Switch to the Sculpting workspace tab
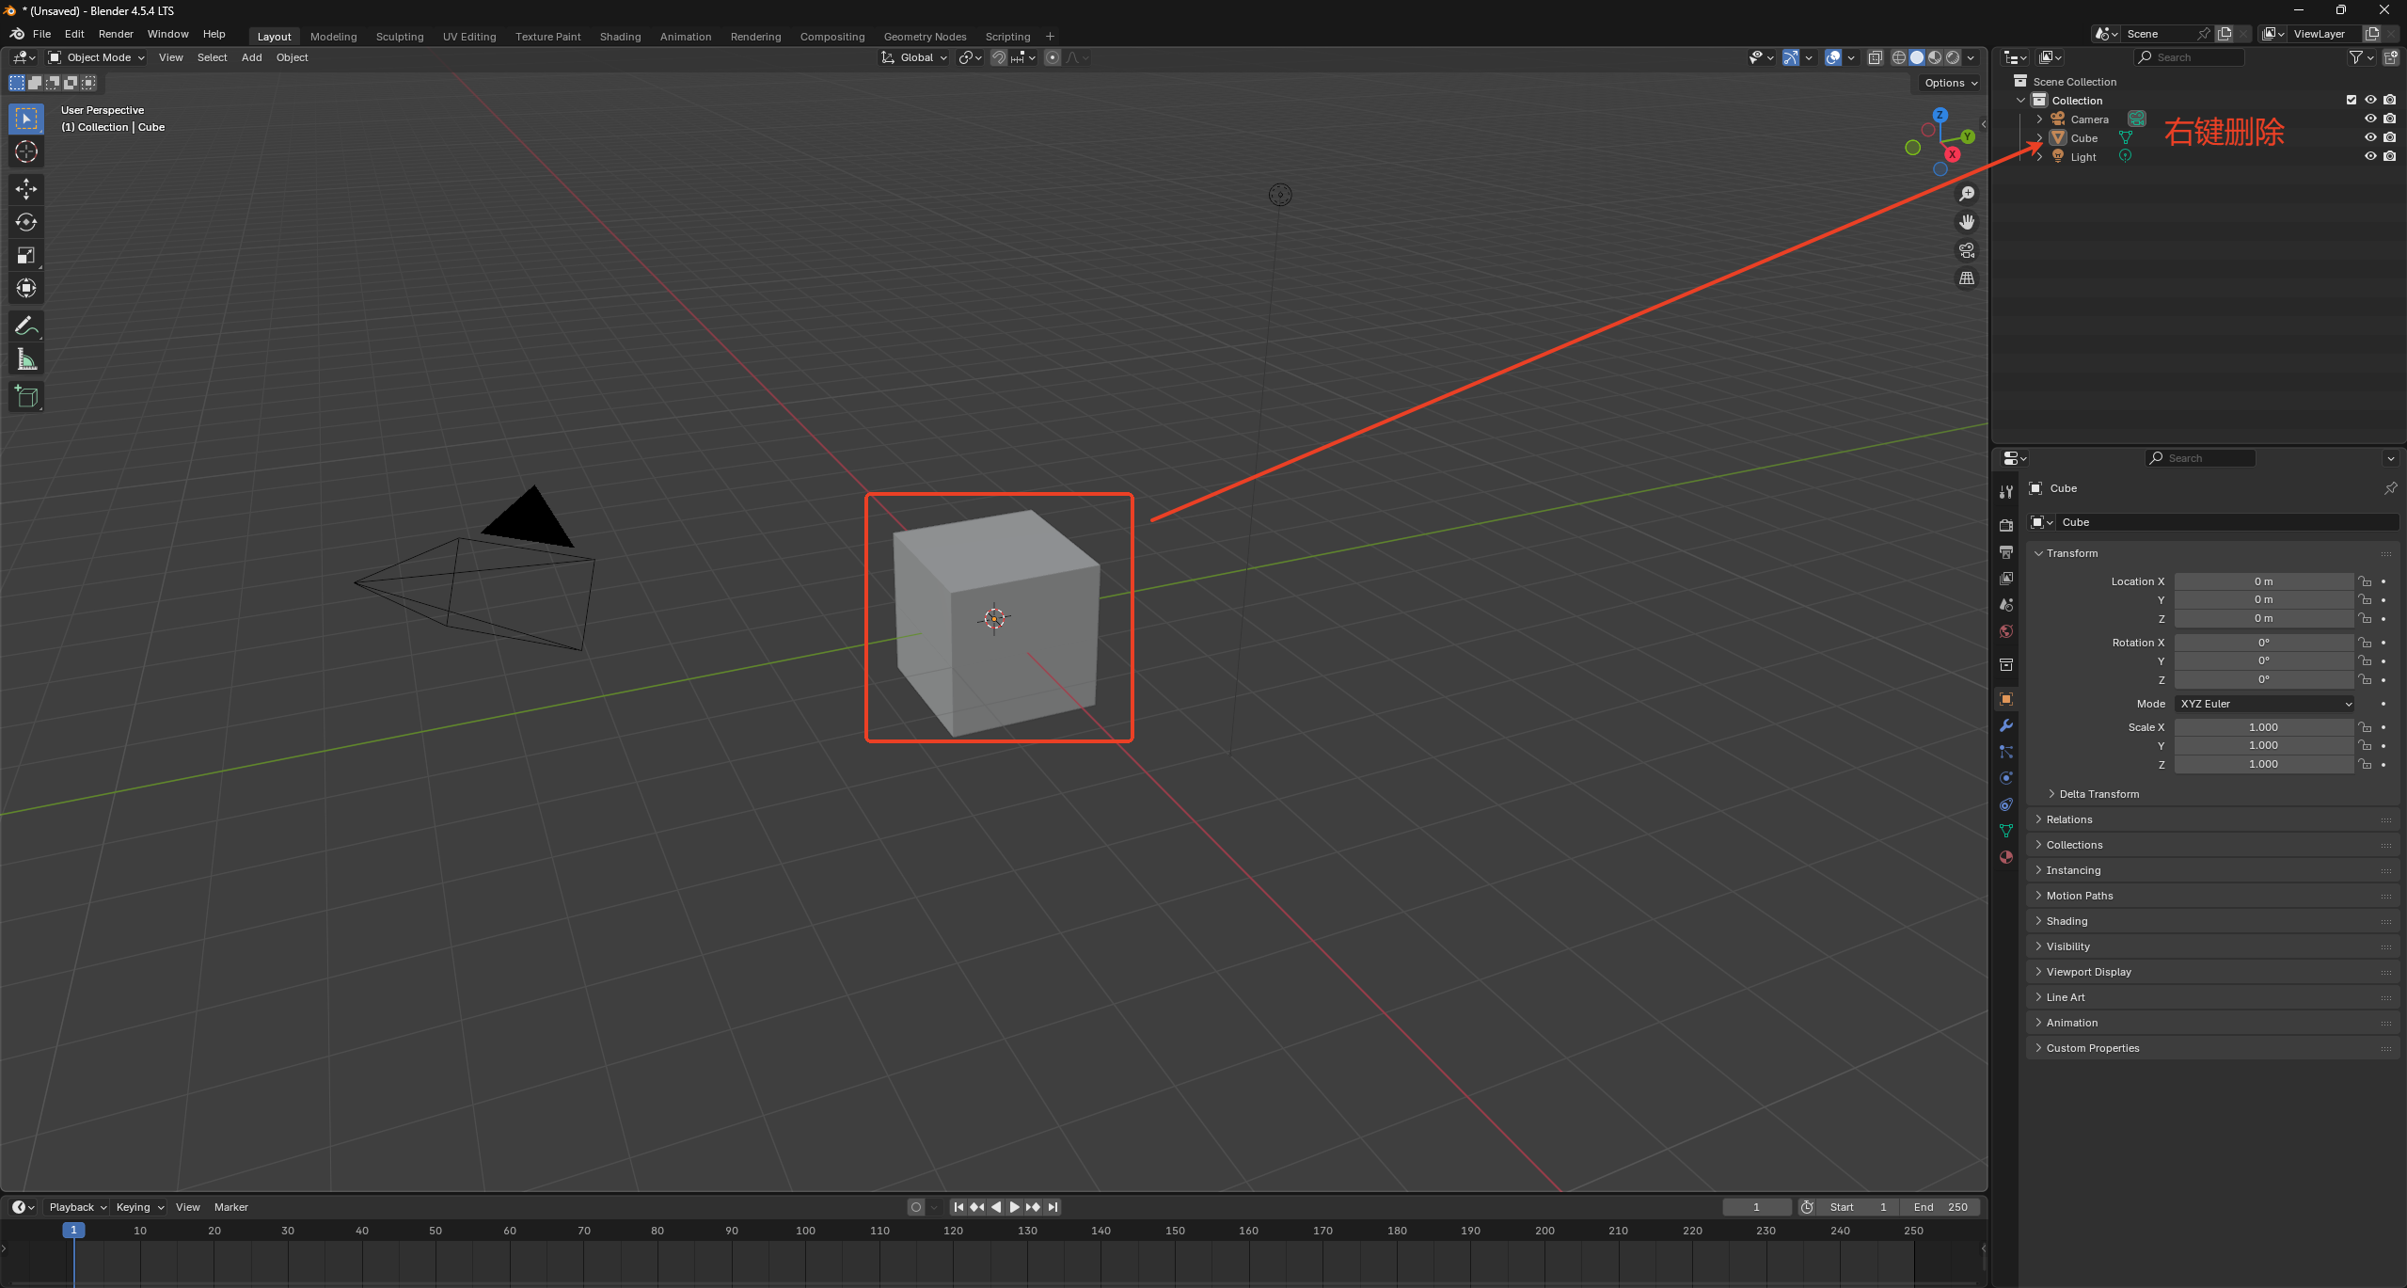The width and height of the screenshot is (2407, 1288). pyautogui.click(x=399, y=37)
